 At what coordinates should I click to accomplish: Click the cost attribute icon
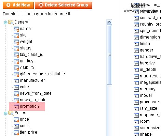[16, 126]
